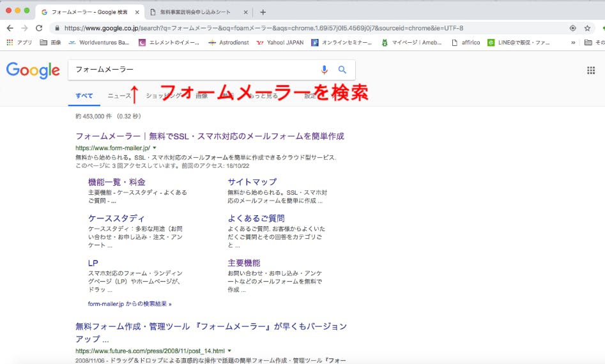The height and width of the screenshot is (364, 605).
Task: Open the 無料フォーム作成・管理ツール result
Action: [211, 332]
